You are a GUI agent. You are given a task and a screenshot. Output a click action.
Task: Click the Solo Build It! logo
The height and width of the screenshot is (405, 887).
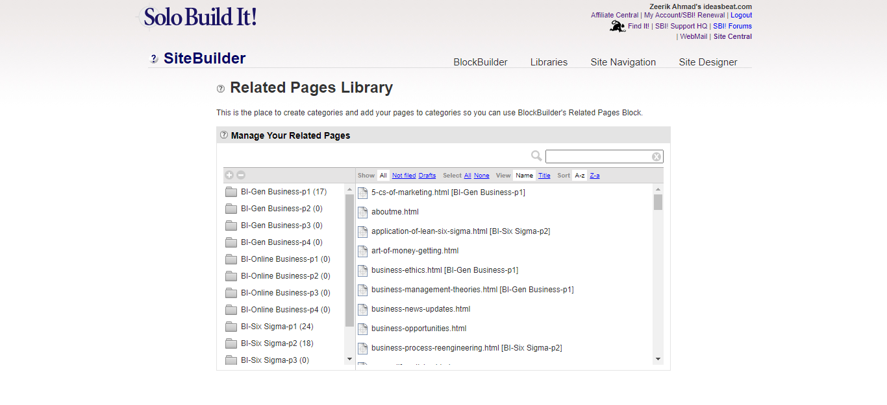point(197,17)
